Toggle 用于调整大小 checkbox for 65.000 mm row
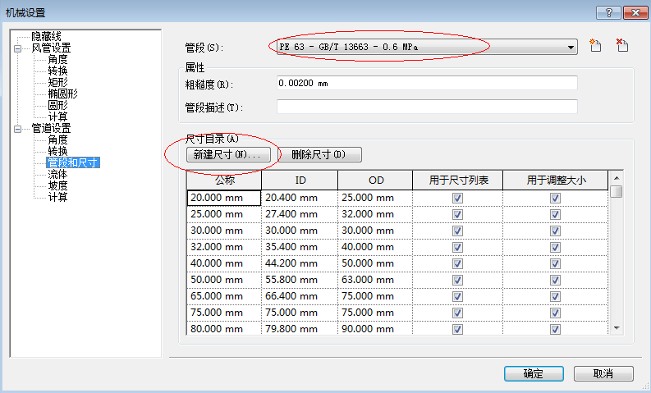This screenshot has height=393, width=651. coord(555,297)
